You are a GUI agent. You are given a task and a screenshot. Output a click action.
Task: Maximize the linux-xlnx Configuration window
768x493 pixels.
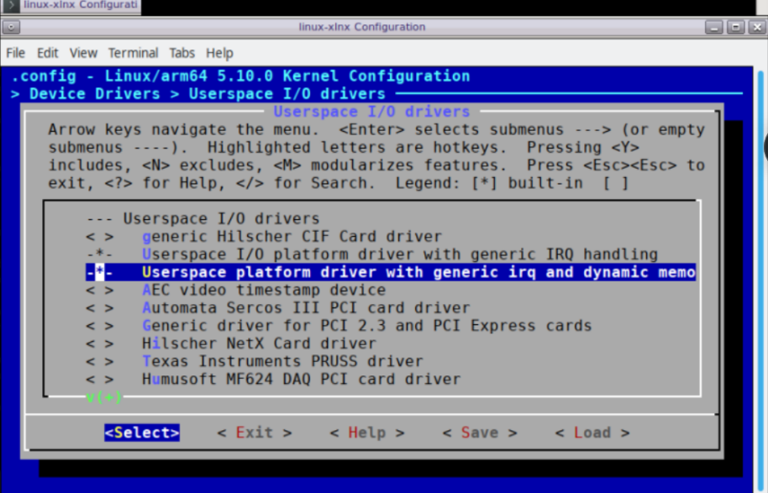pyautogui.click(x=736, y=27)
